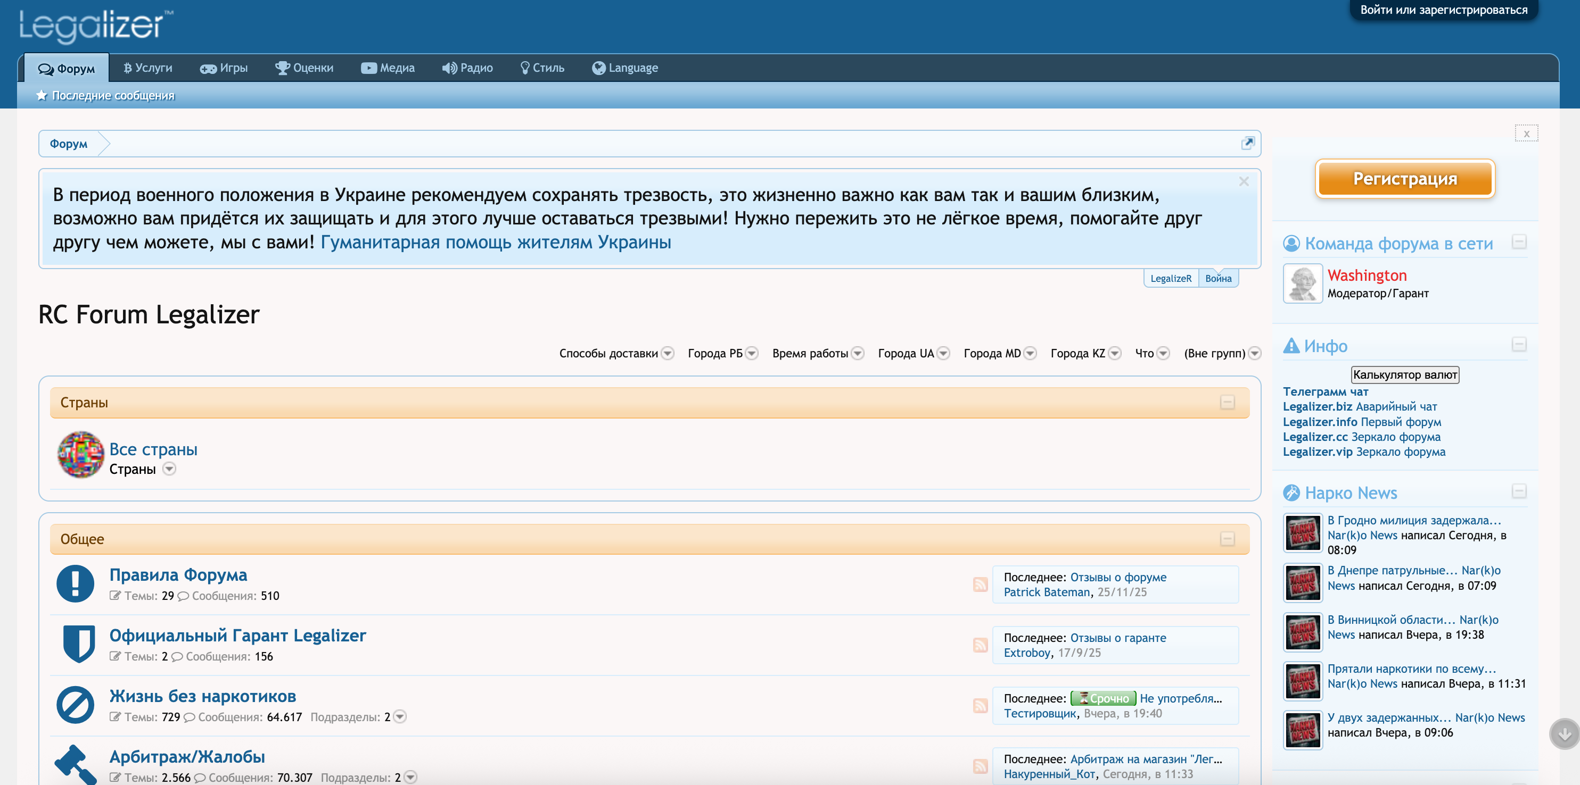This screenshot has width=1580, height=785.
Task: Click the exclamation icon for Правила Форума
Action: click(76, 583)
